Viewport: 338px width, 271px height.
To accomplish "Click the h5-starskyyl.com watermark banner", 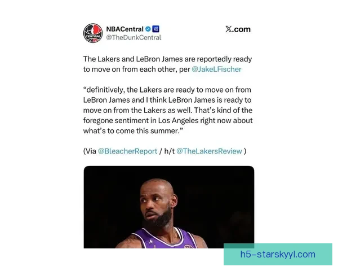I will 278,255.
